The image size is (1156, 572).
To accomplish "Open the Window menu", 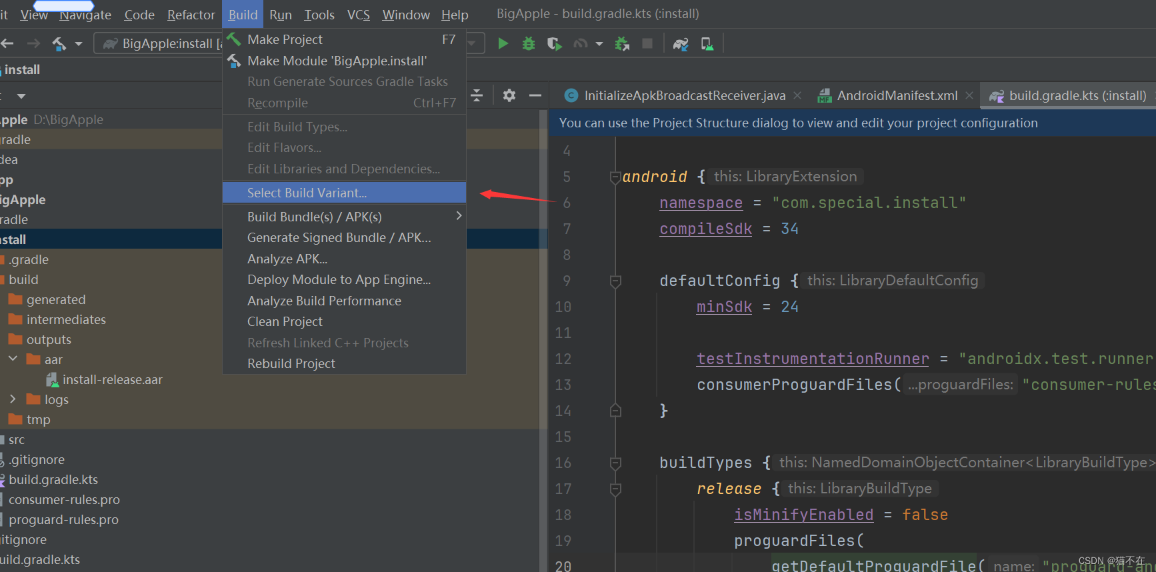I will coord(406,15).
